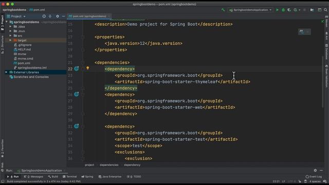Open Search Everywhere magnifier icon
329x185 pixels.
pyautogui.click(x=325, y=10)
